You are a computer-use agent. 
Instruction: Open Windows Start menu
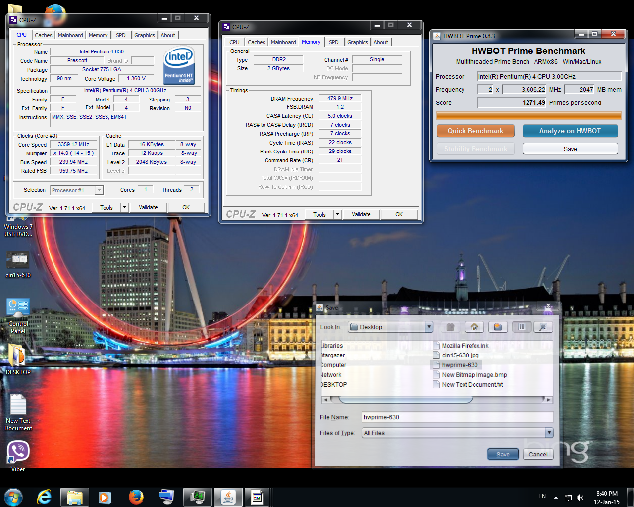pos(13,497)
